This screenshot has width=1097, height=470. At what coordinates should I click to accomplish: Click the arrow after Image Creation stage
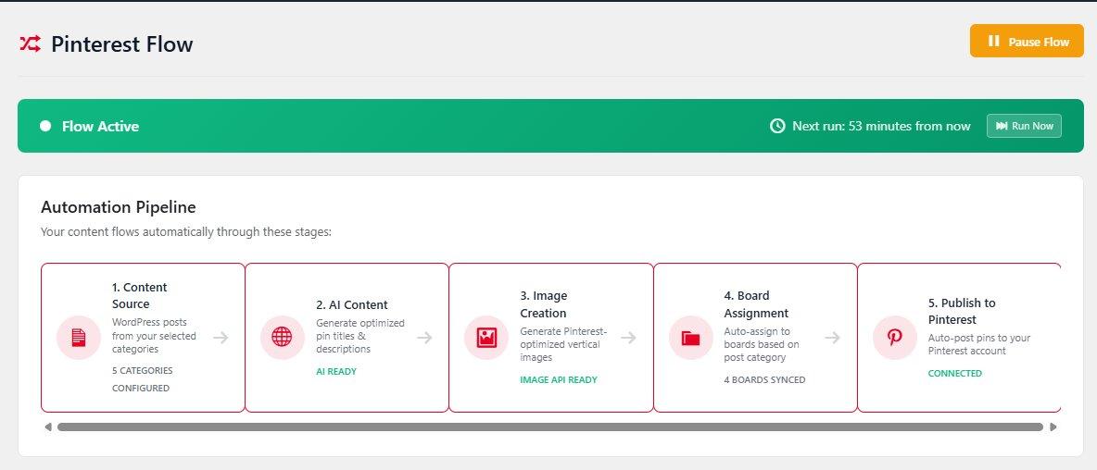pos(628,338)
